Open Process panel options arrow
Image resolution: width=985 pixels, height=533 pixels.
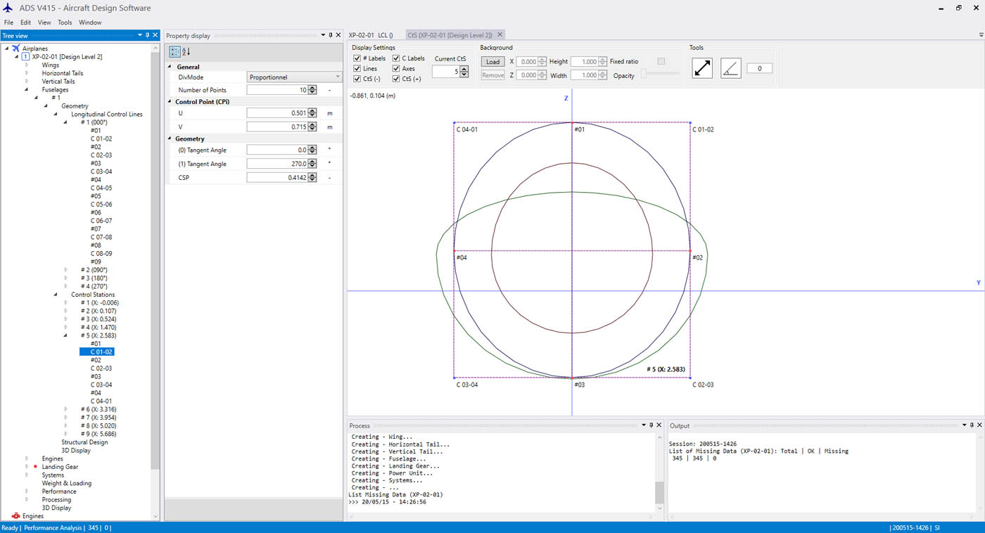[643, 425]
